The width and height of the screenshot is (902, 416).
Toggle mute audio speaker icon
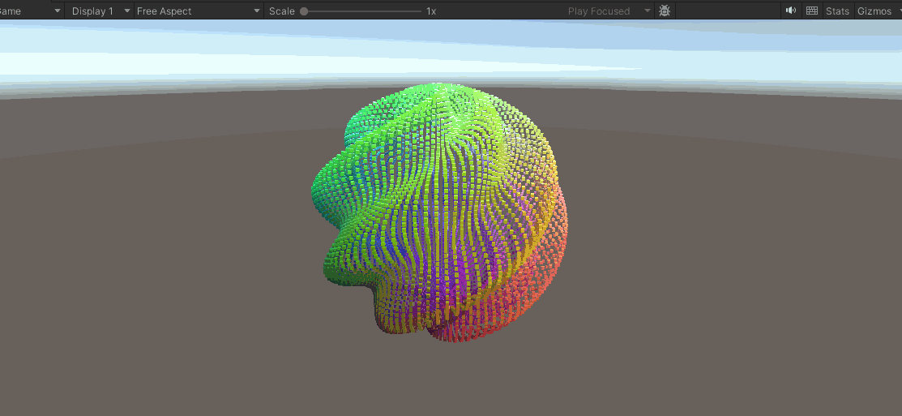pos(791,11)
